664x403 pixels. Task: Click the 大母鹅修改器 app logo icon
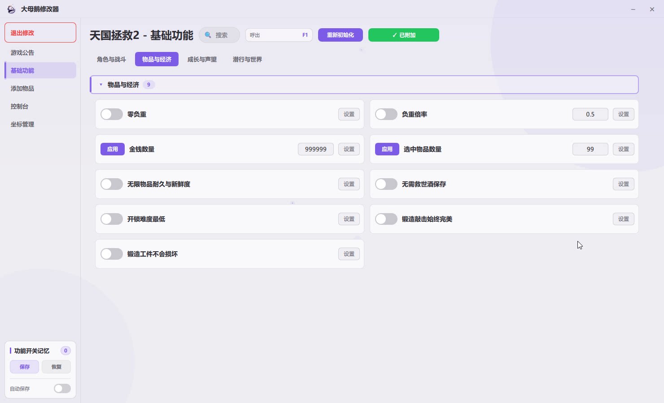(x=11, y=9)
